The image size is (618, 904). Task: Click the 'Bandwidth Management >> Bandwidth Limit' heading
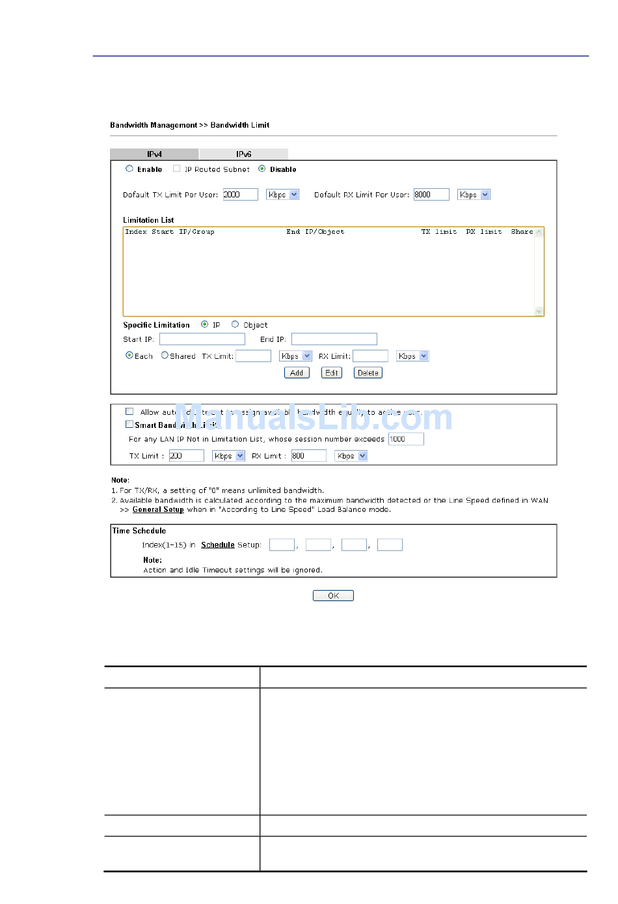[190, 125]
